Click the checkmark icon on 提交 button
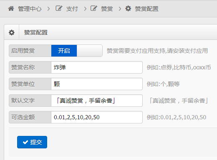217x160 pixels. click(25, 142)
